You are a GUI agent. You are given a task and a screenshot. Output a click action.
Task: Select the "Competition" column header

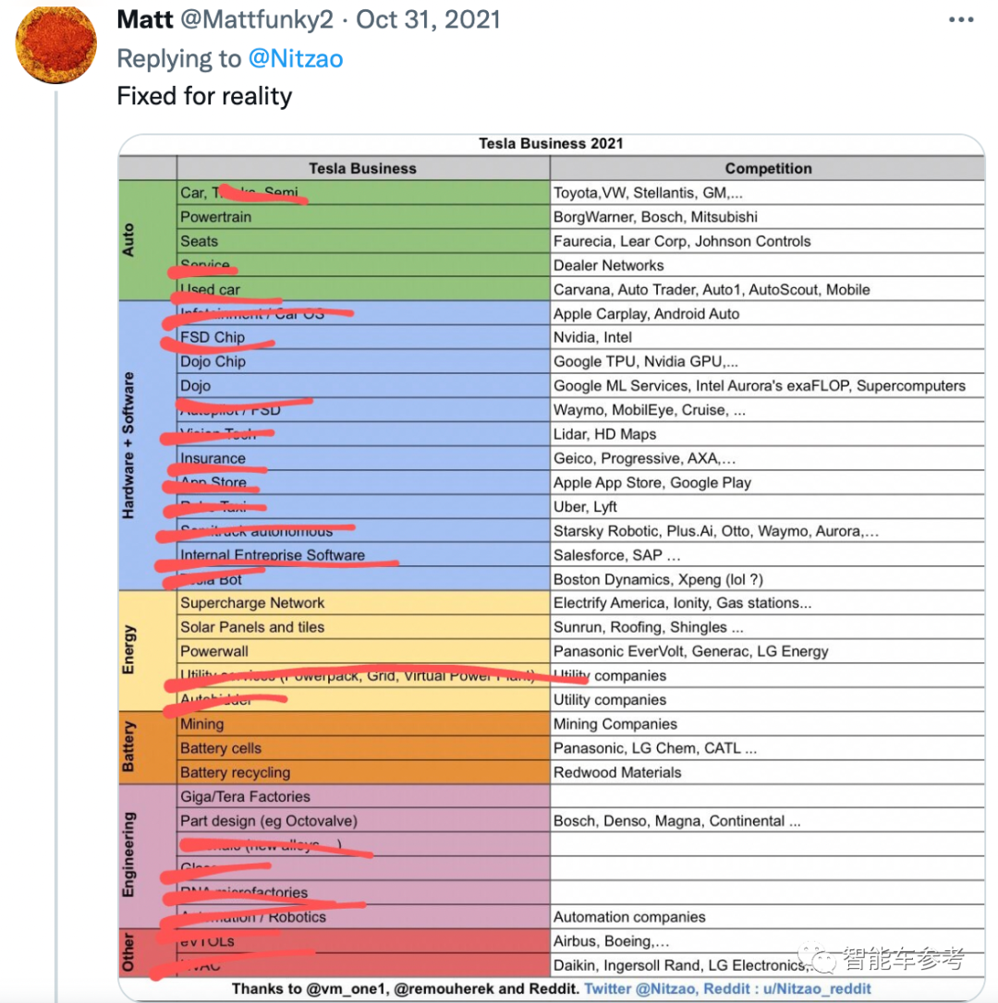[x=768, y=168]
